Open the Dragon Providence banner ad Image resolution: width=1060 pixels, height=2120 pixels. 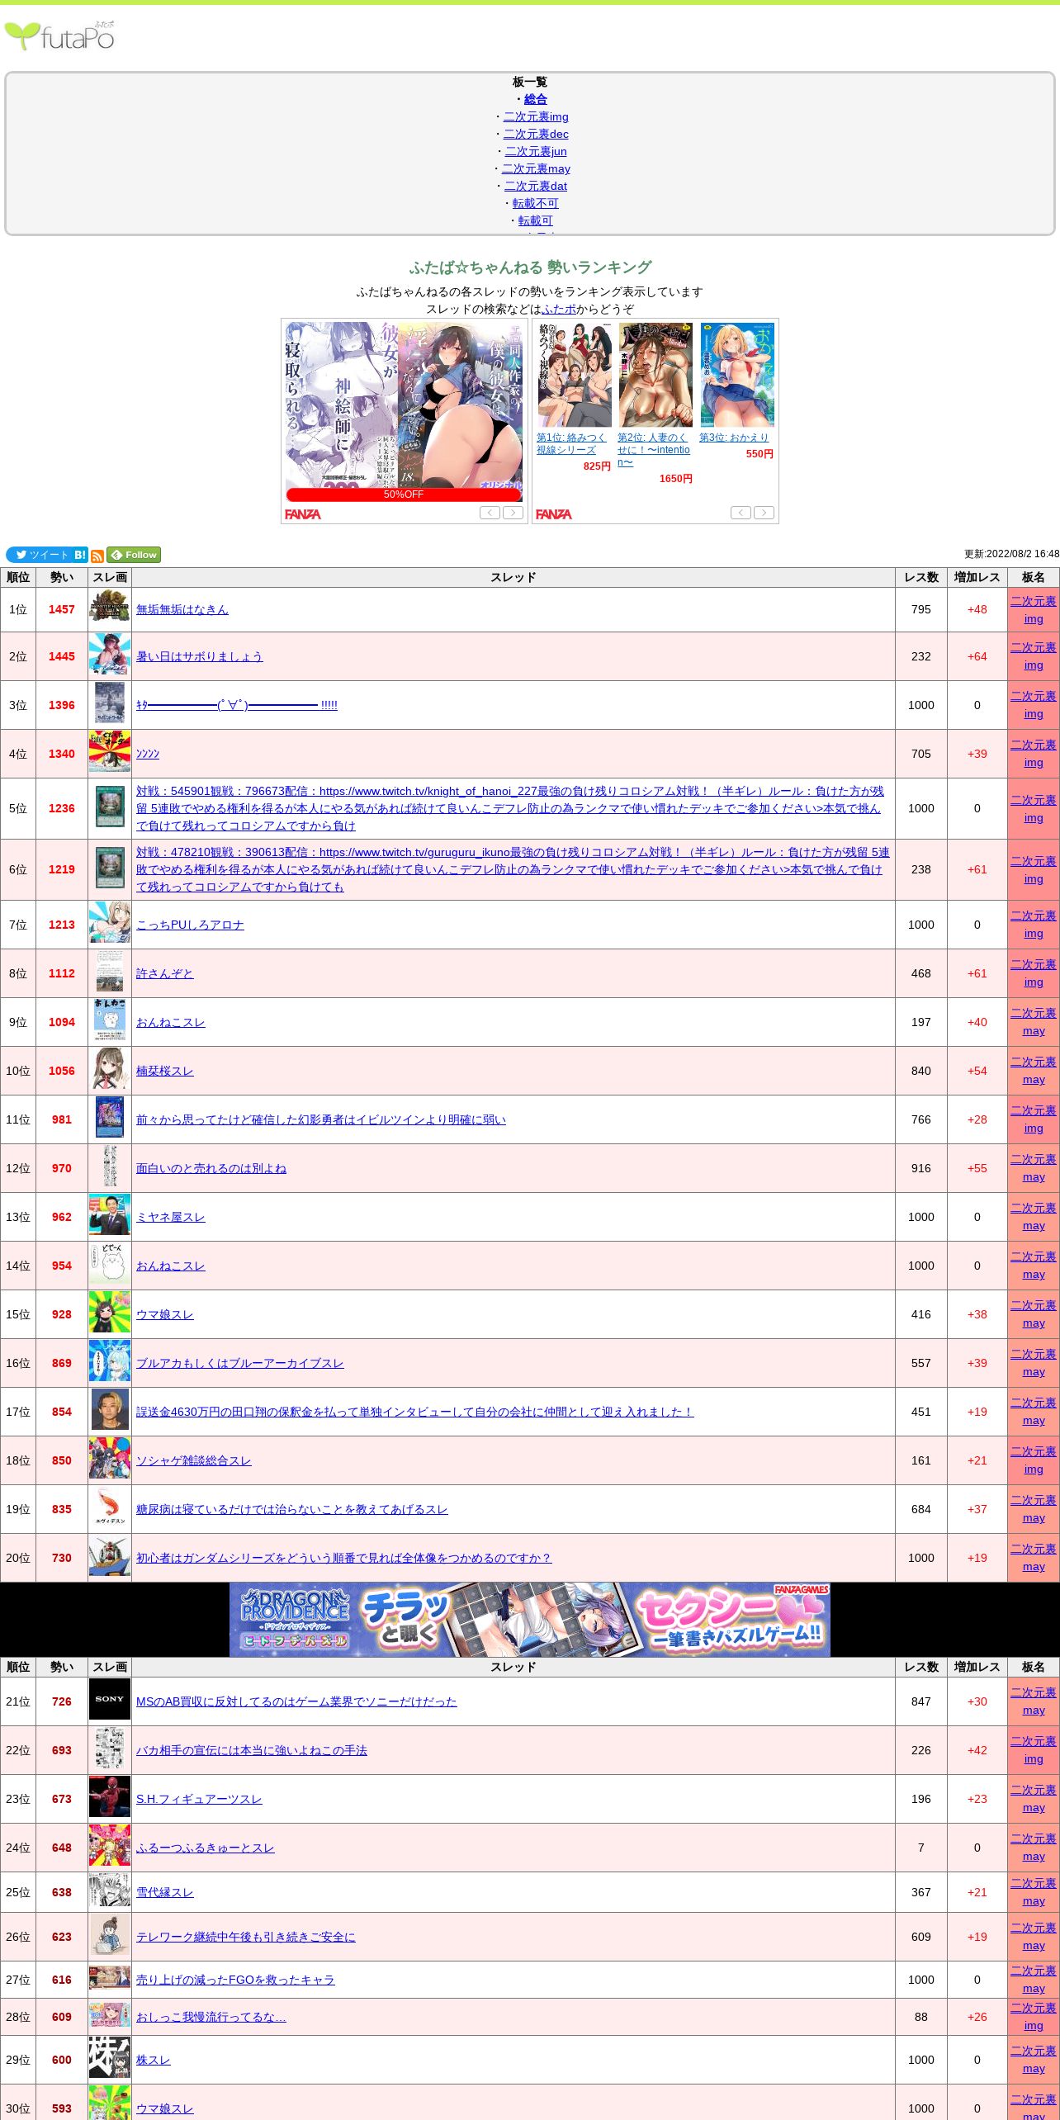point(530,1620)
